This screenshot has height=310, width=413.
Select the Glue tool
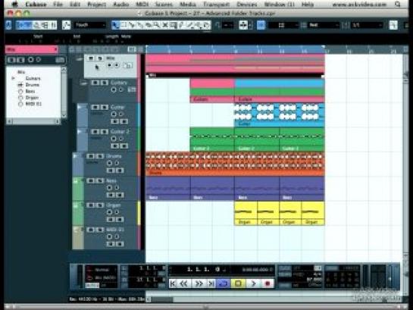(x=140, y=25)
